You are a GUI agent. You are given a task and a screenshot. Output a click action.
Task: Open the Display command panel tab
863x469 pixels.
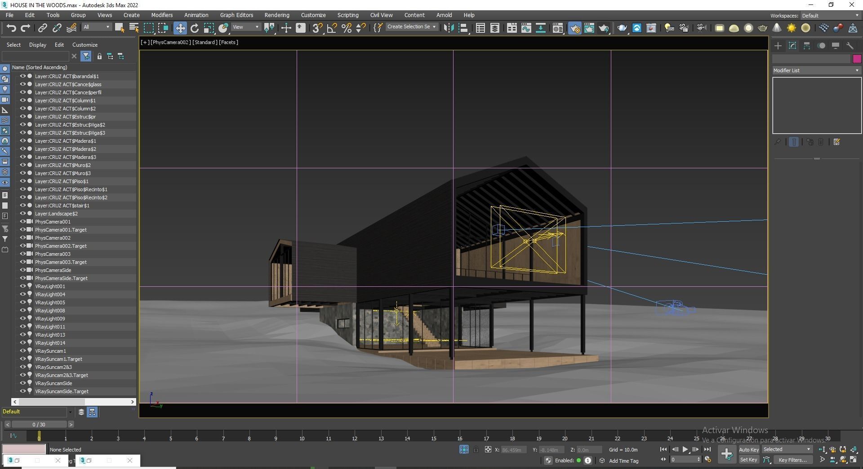tap(836, 46)
